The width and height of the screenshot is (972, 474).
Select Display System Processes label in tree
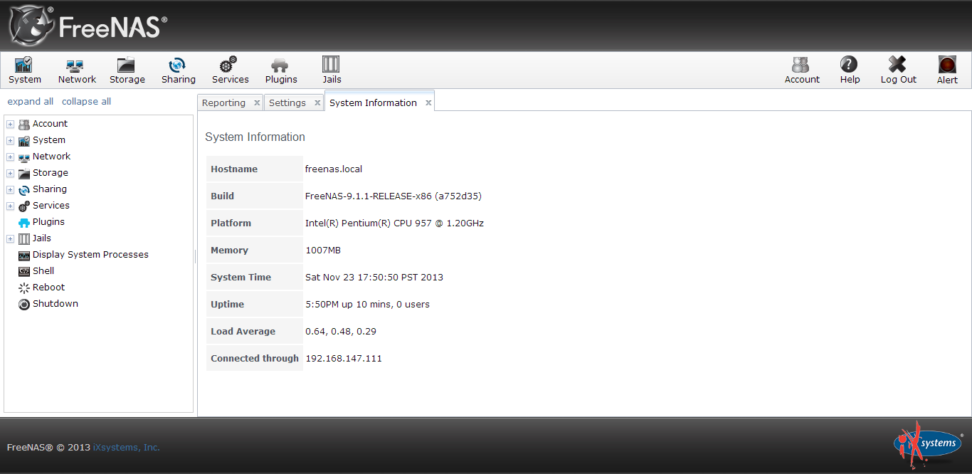90,254
